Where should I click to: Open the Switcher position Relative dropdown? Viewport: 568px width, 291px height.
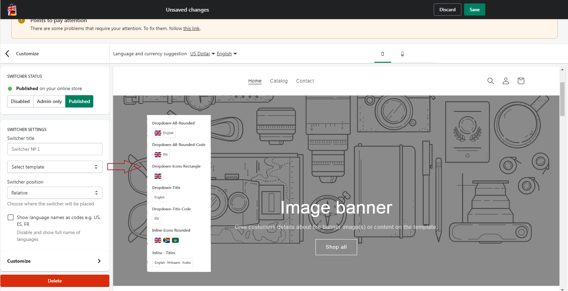[x=55, y=193]
